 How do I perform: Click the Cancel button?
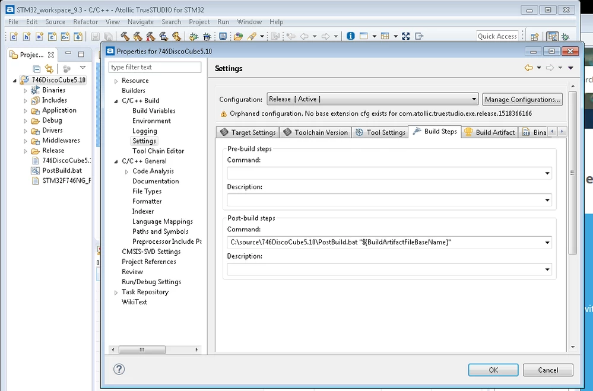click(548, 370)
